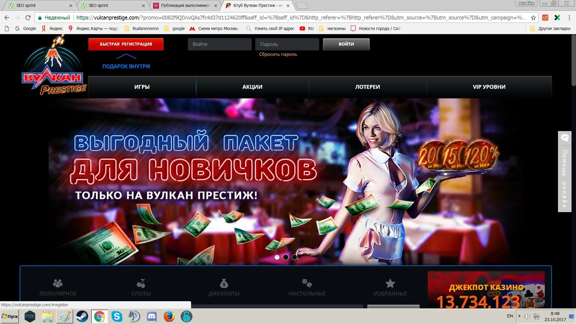576x324 pixels.
Task: Switch to the third banner slide dot
Action: [294, 257]
